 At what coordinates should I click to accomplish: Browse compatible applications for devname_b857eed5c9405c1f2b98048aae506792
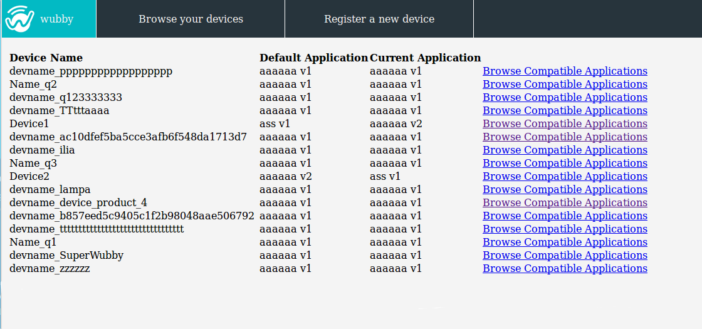coord(565,216)
